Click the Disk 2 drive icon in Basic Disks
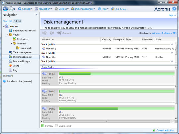Screen dimensions: 179x134 pos(45,91)
